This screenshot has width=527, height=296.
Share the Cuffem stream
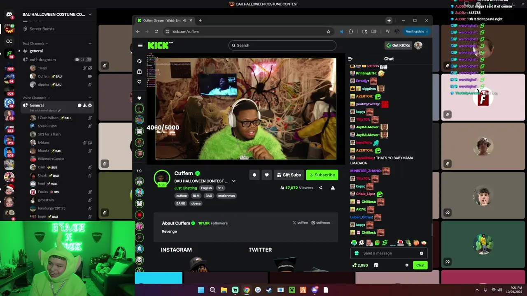pos(320,188)
